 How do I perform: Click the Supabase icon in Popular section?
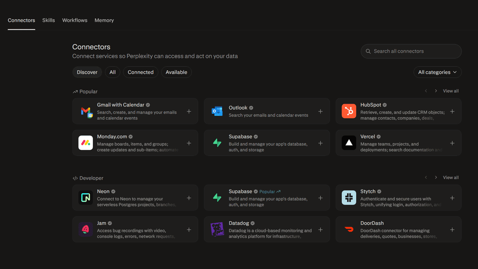click(x=217, y=143)
